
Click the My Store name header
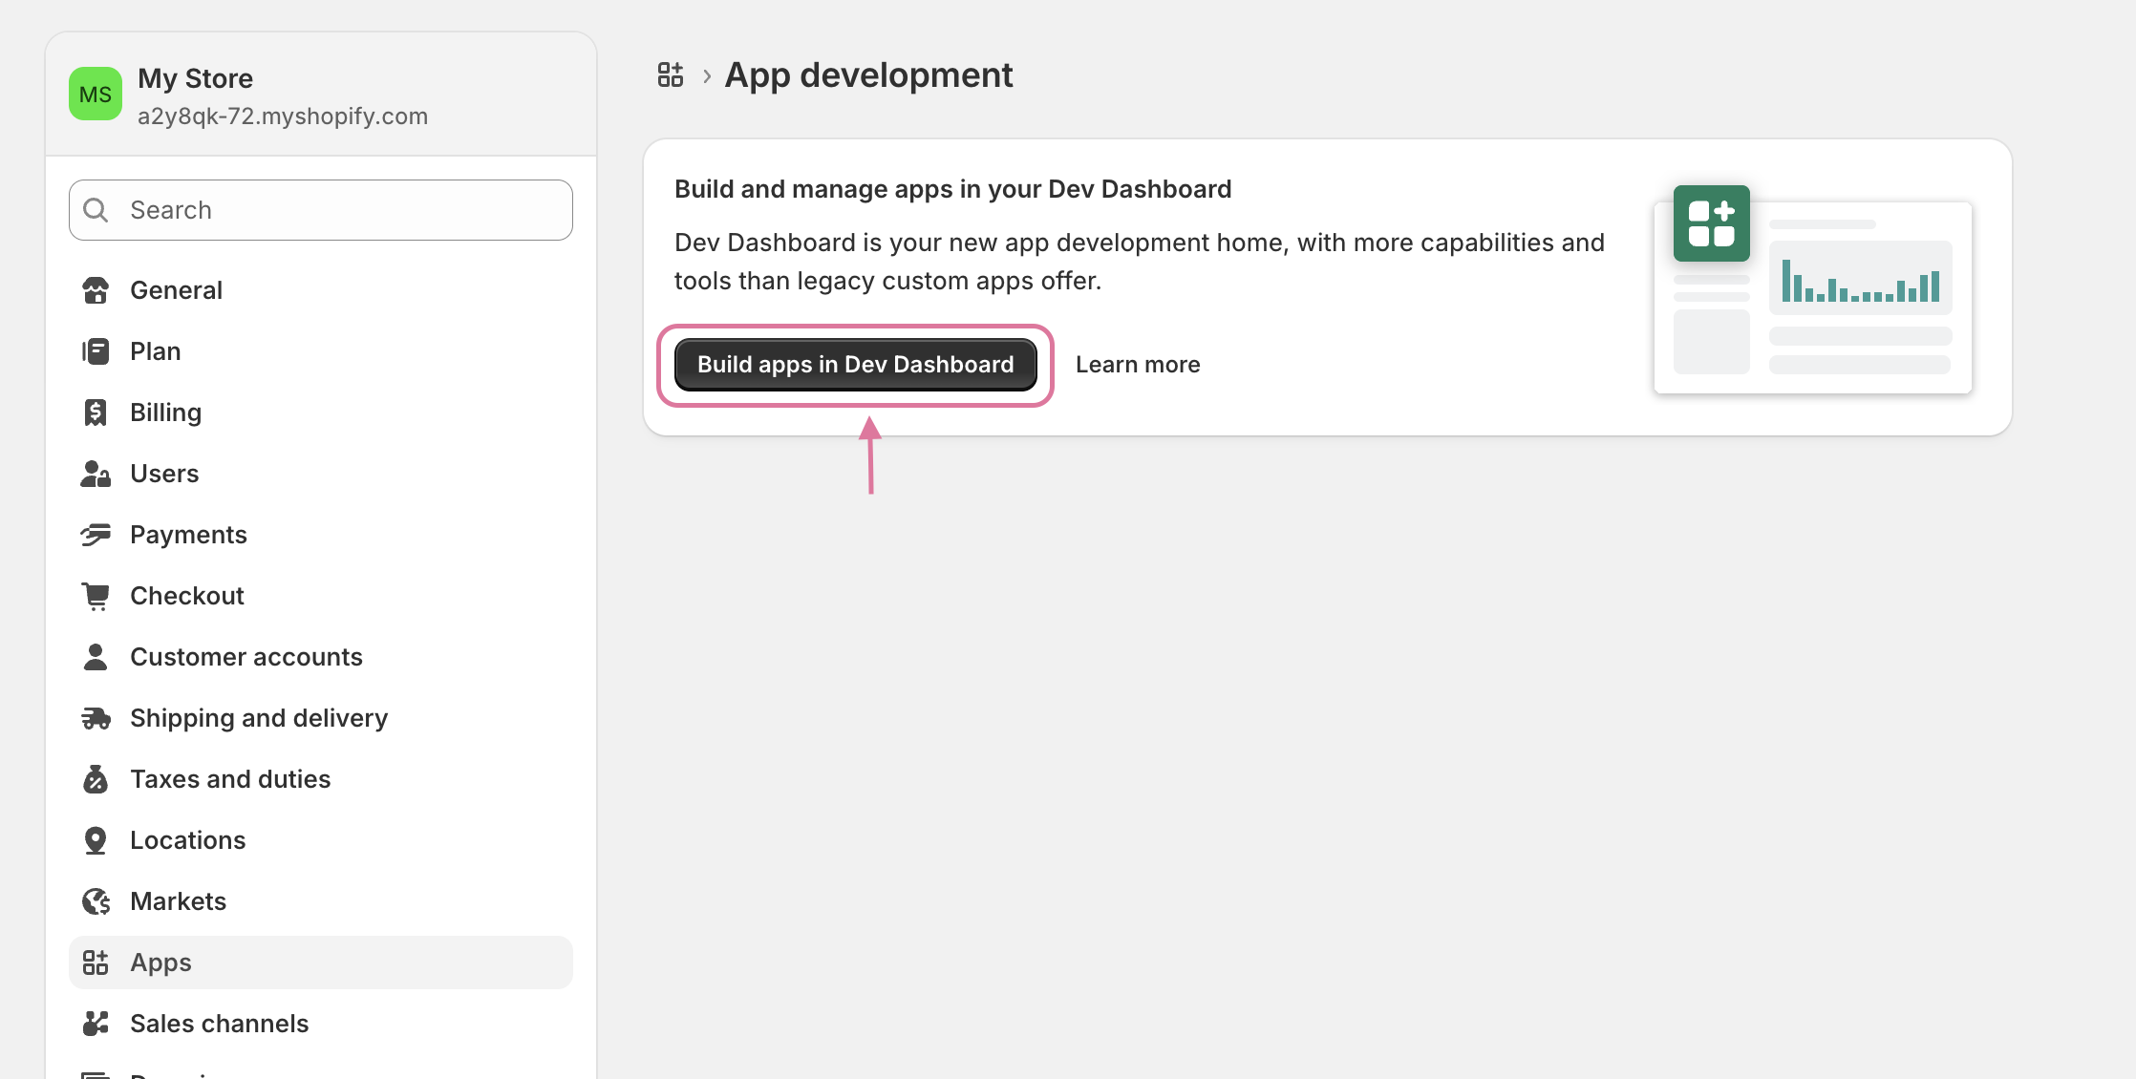196,78
